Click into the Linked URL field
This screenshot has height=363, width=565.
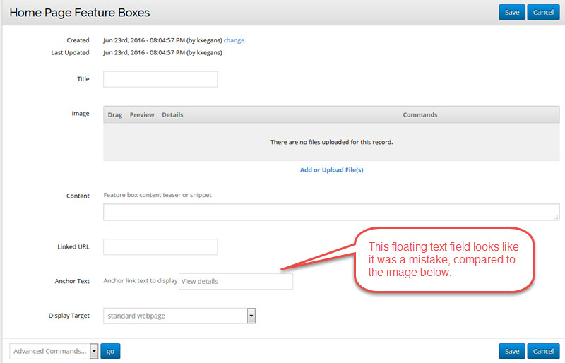[x=160, y=247]
